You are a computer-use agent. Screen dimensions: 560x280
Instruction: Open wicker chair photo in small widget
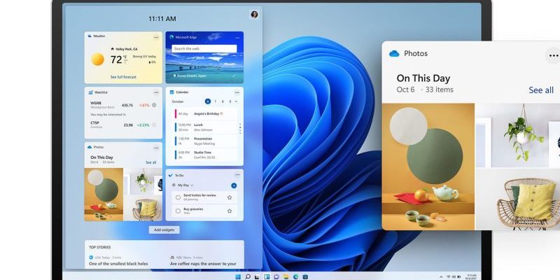click(x=143, y=209)
